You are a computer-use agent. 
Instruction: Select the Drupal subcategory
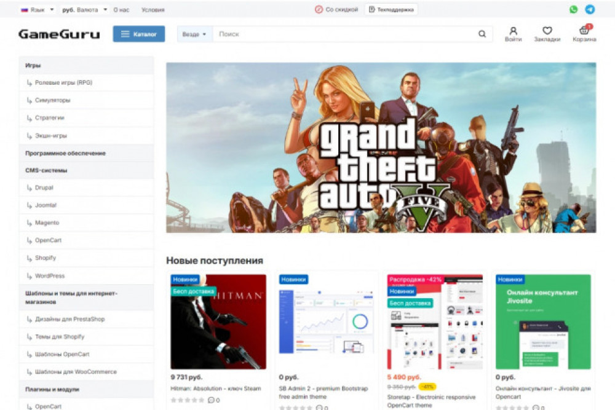86,187
